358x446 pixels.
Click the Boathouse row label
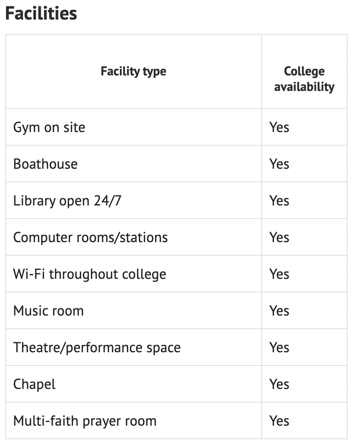(x=45, y=164)
